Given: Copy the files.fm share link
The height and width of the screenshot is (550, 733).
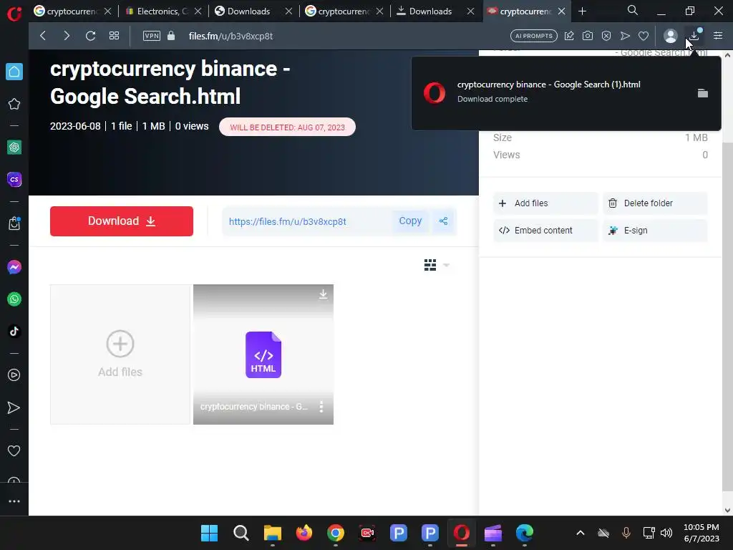Looking at the screenshot, I should coord(410,221).
